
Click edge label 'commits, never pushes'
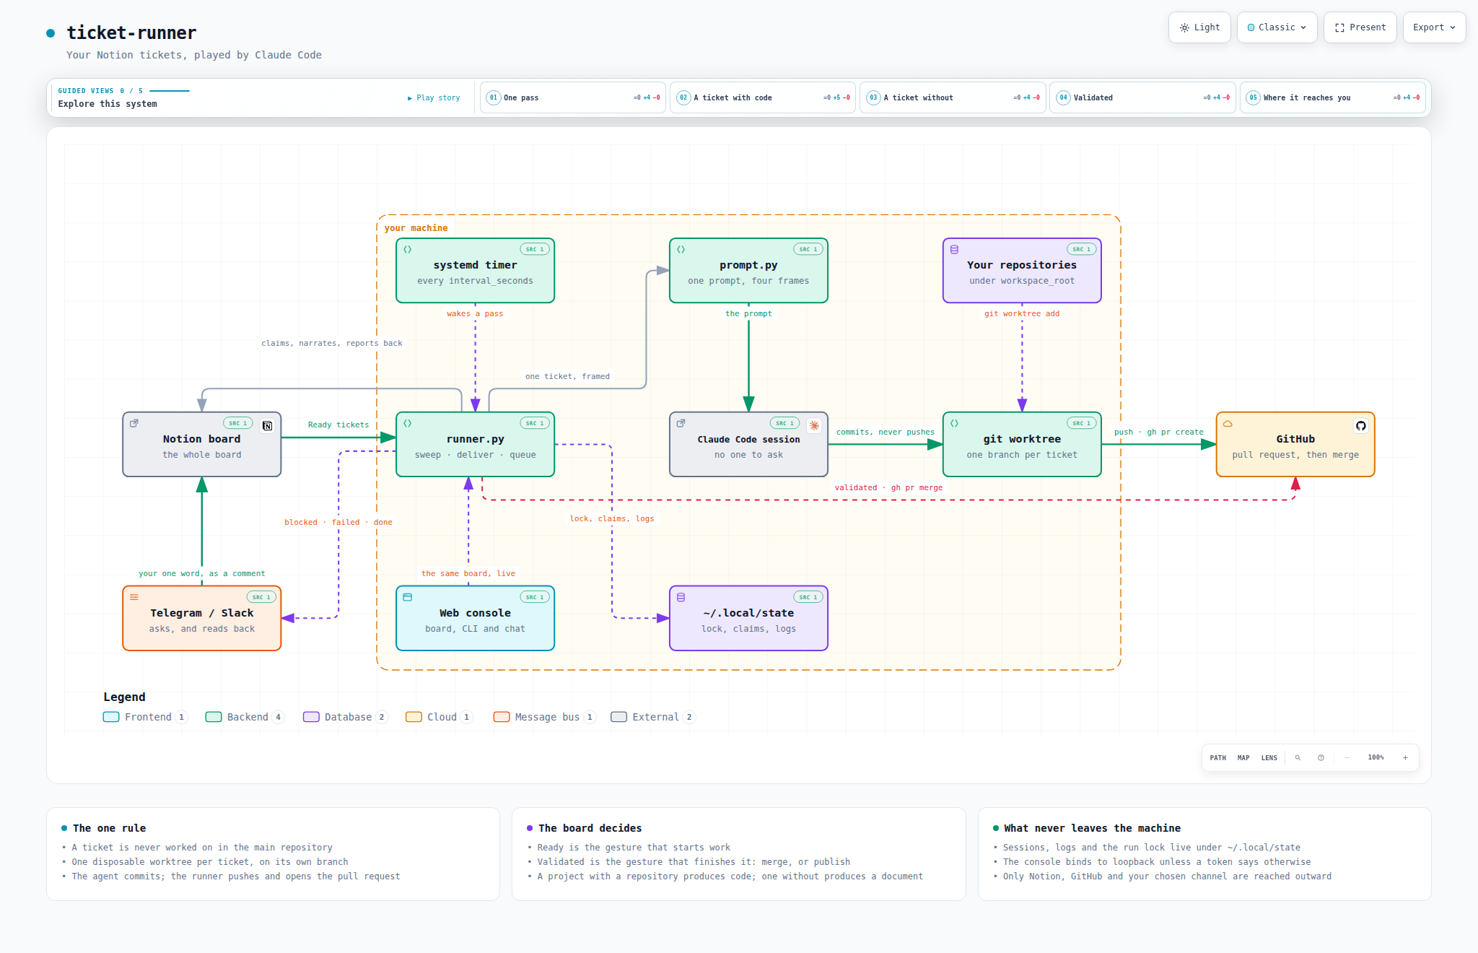[886, 432]
